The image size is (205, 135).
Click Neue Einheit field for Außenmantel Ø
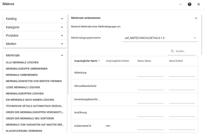pos(182,128)
